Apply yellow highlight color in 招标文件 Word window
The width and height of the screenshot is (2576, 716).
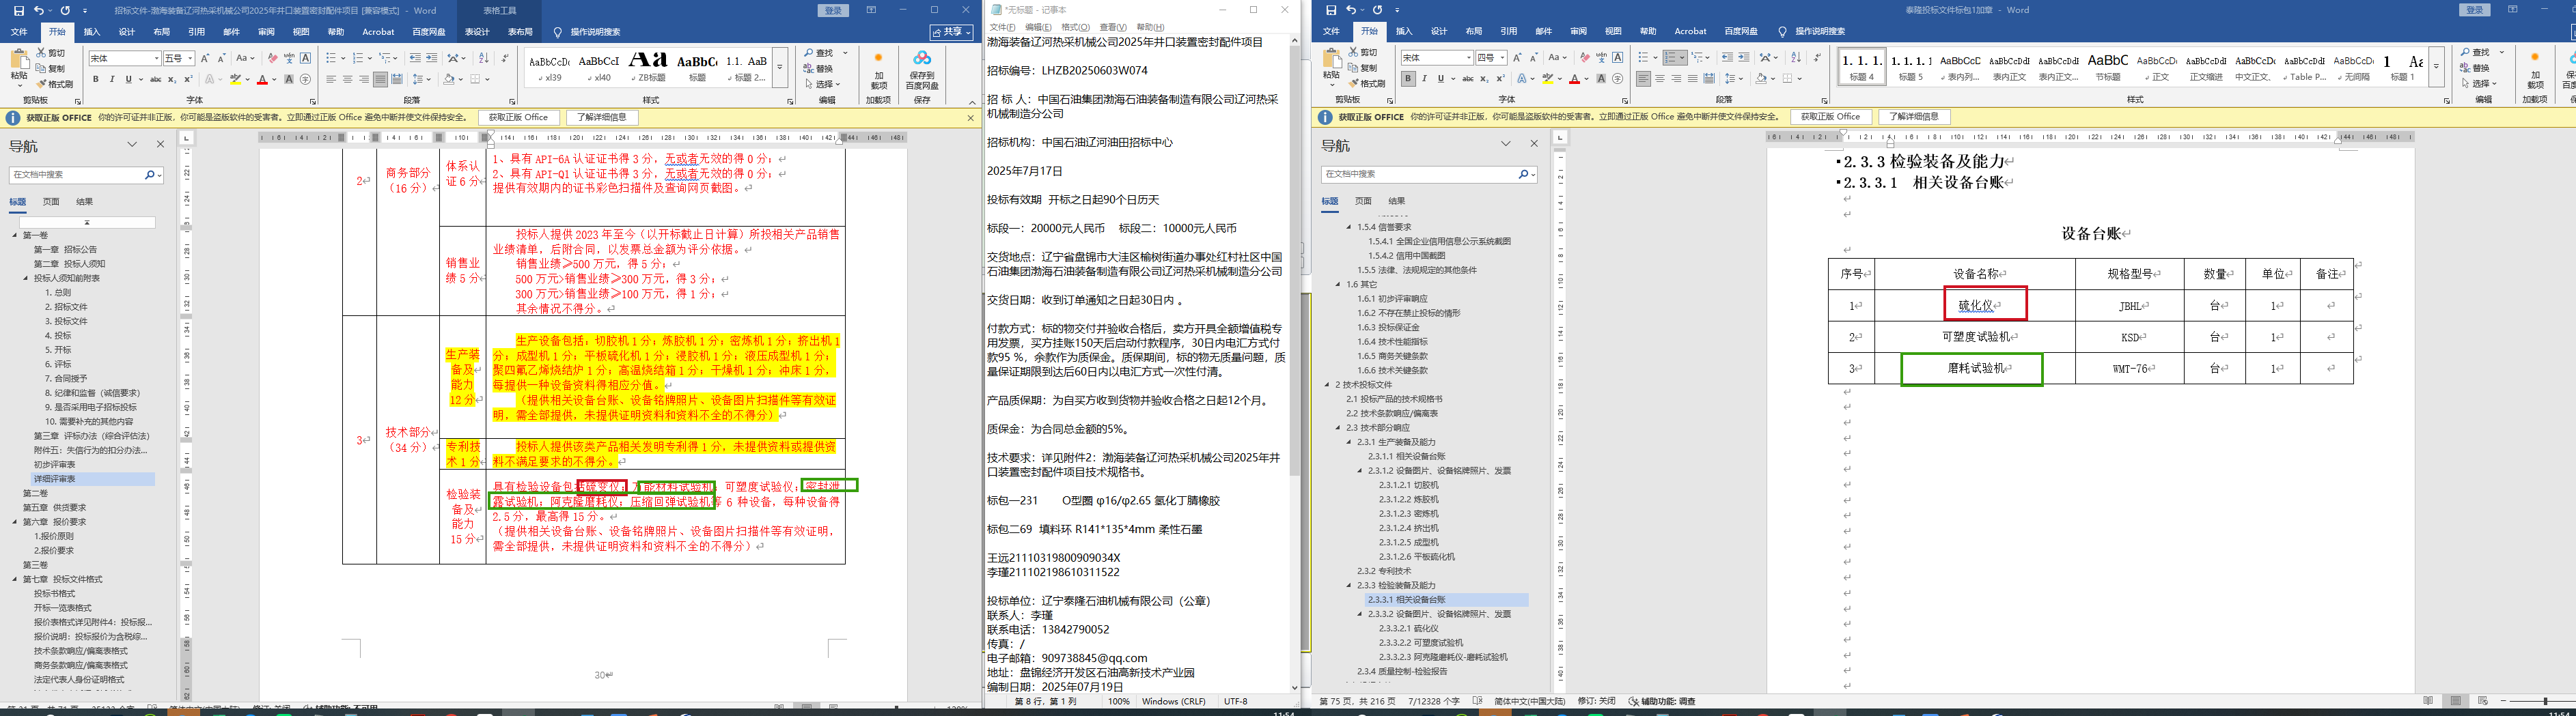[235, 80]
